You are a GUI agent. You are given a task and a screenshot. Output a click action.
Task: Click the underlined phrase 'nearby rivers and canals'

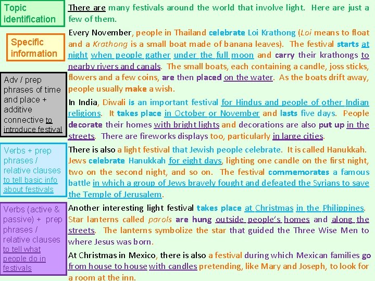tap(114, 67)
